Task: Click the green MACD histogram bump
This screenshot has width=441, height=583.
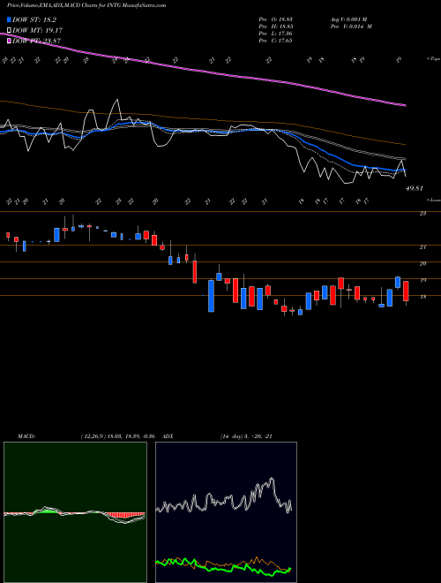Action: [x=47, y=511]
